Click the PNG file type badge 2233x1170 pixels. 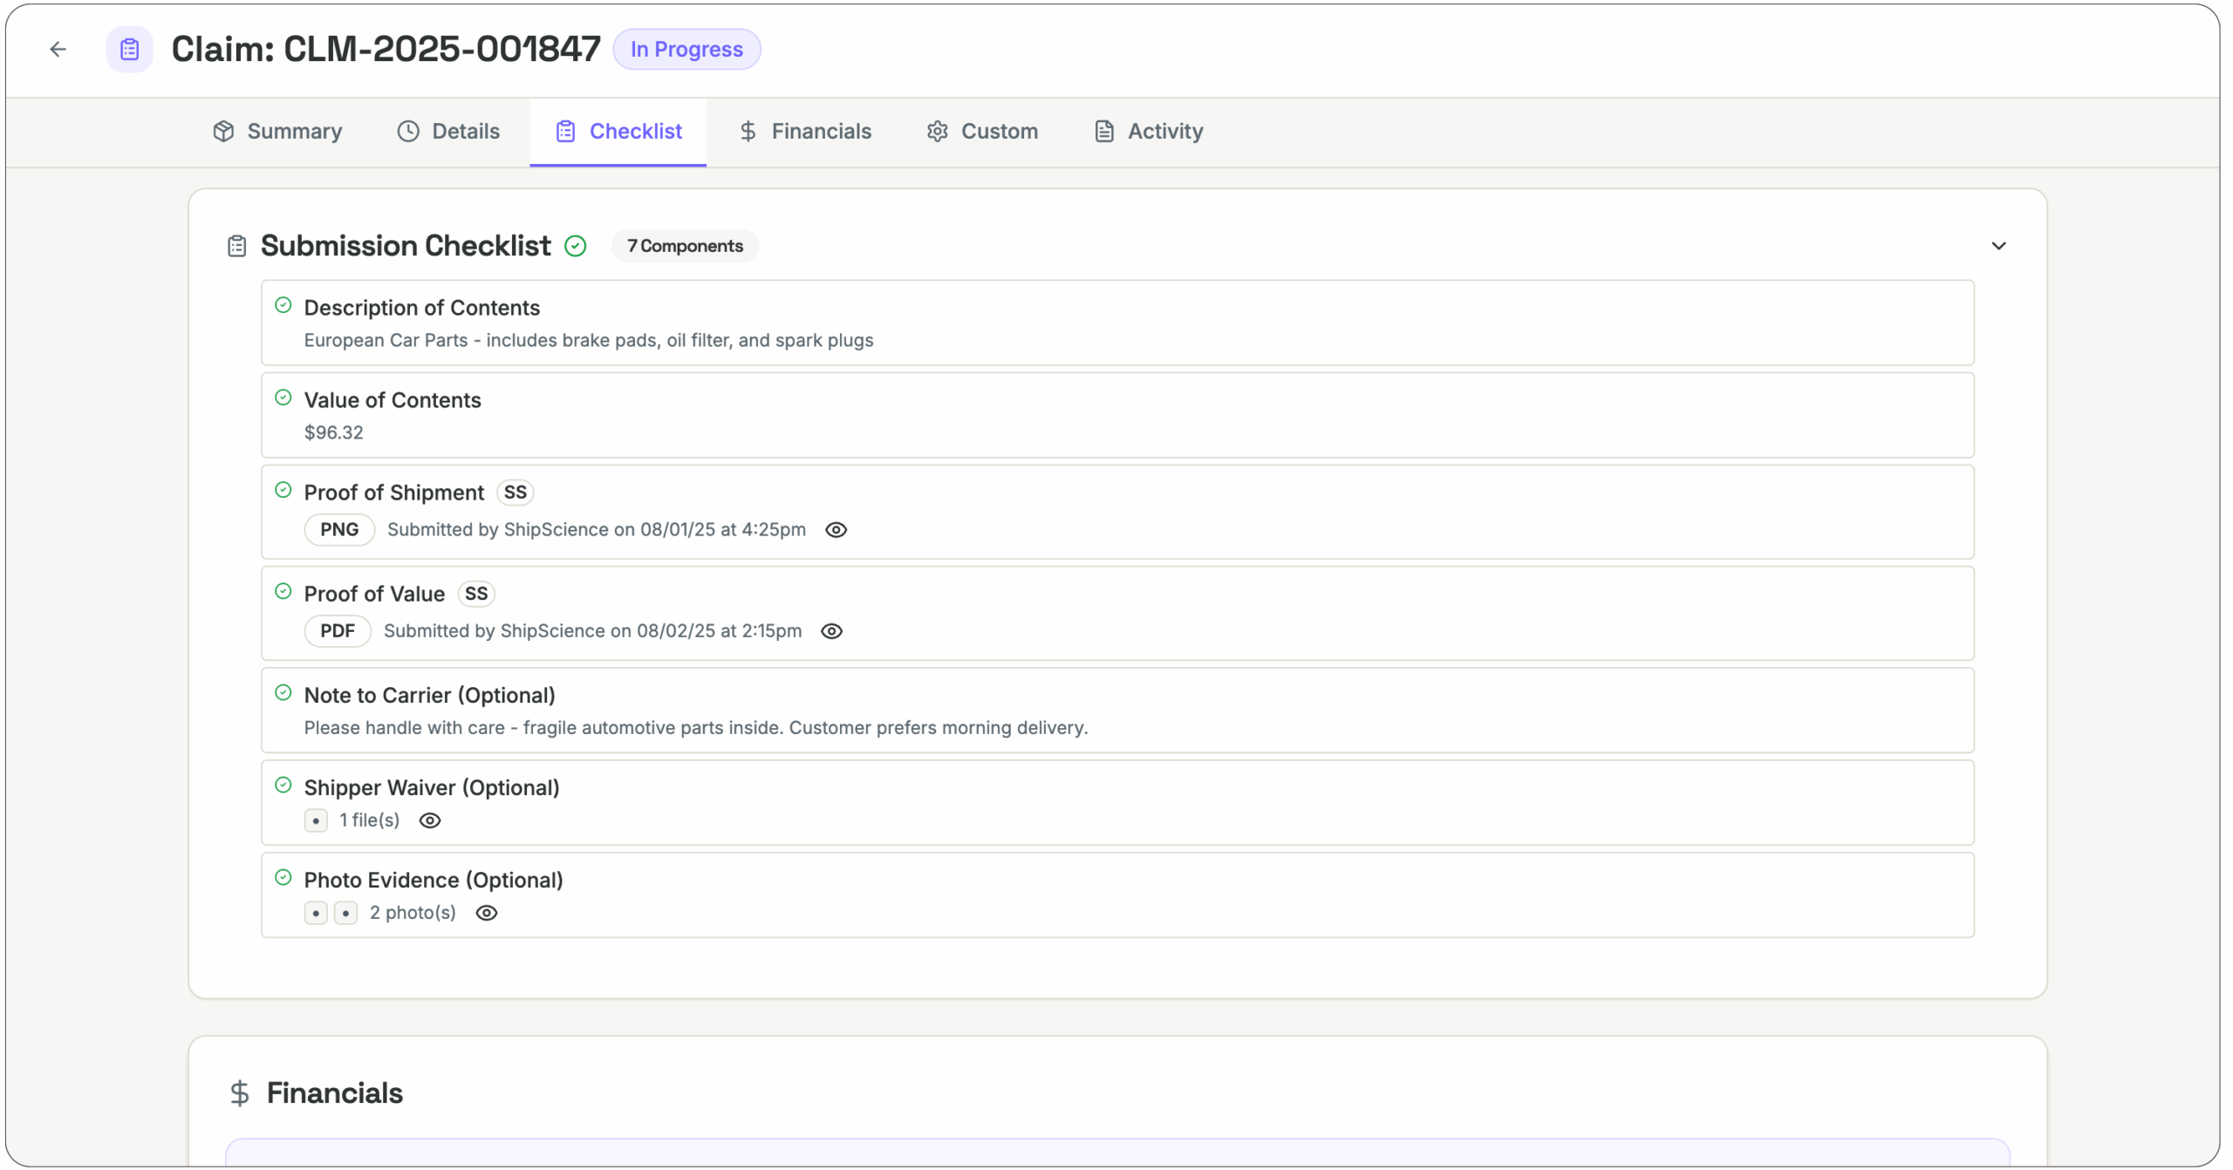pos(339,530)
